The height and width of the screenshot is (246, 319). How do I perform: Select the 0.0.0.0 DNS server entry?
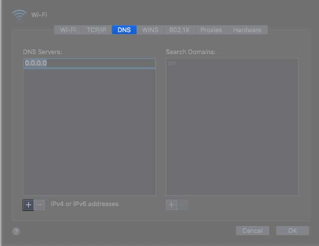click(x=90, y=63)
